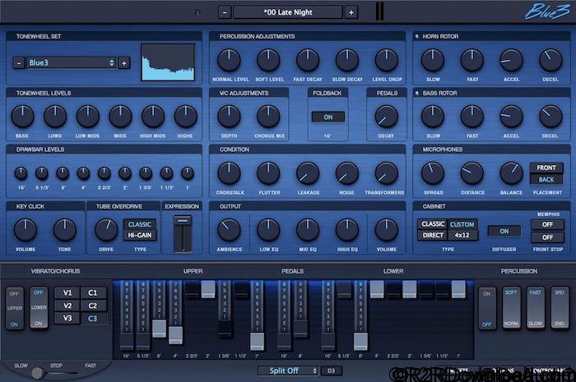Image resolution: width=576 pixels, height=382 pixels.
Task: Select chorus mode C3
Action: (x=92, y=318)
